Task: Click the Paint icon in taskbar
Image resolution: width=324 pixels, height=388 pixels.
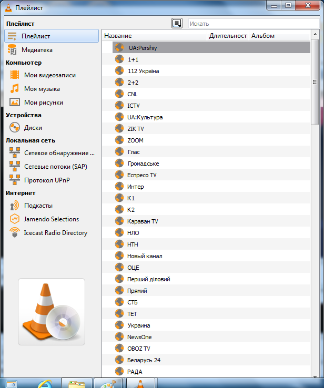Action: pyautogui.click(x=108, y=384)
